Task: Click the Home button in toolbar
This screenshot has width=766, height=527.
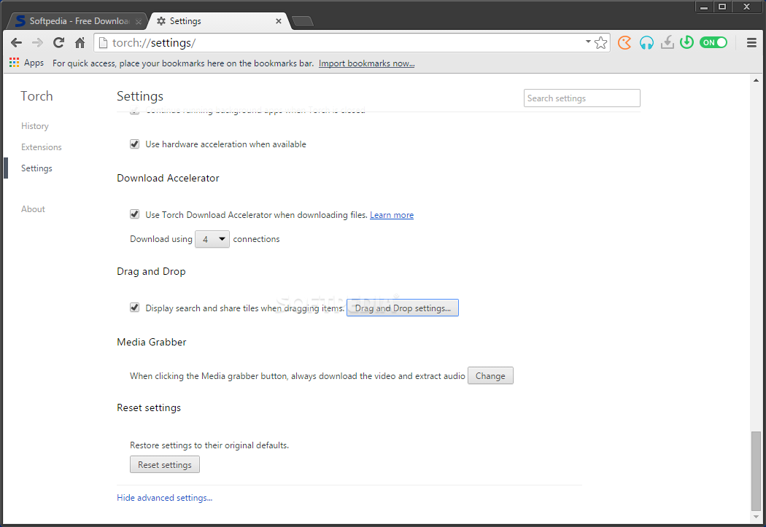Action: coord(80,43)
